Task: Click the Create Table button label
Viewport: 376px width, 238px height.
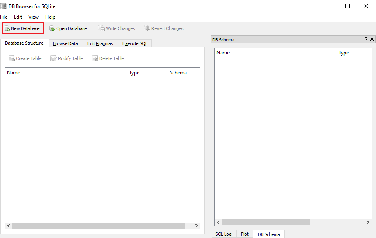Action: coord(28,58)
